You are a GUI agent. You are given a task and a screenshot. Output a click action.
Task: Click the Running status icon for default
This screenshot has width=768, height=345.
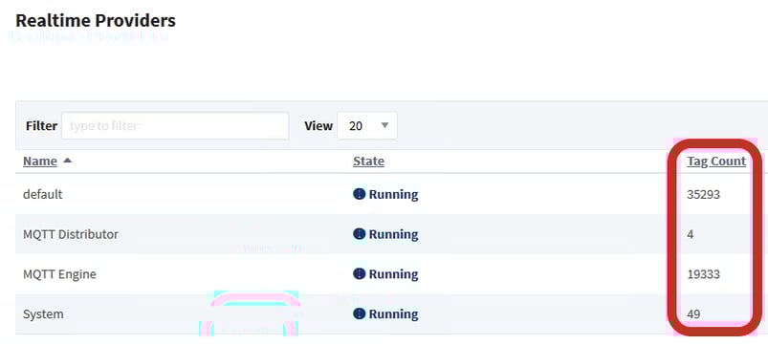pyautogui.click(x=359, y=194)
